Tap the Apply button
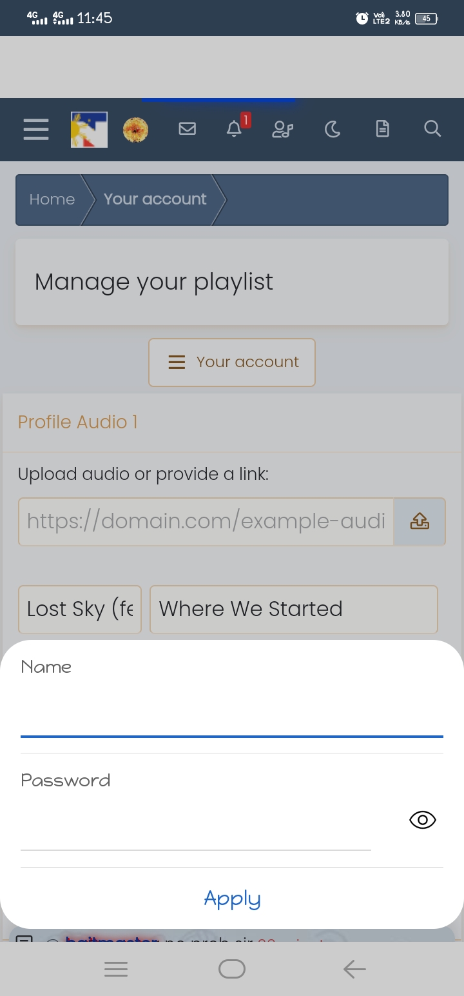This screenshot has width=464, height=996. tap(232, 899)
